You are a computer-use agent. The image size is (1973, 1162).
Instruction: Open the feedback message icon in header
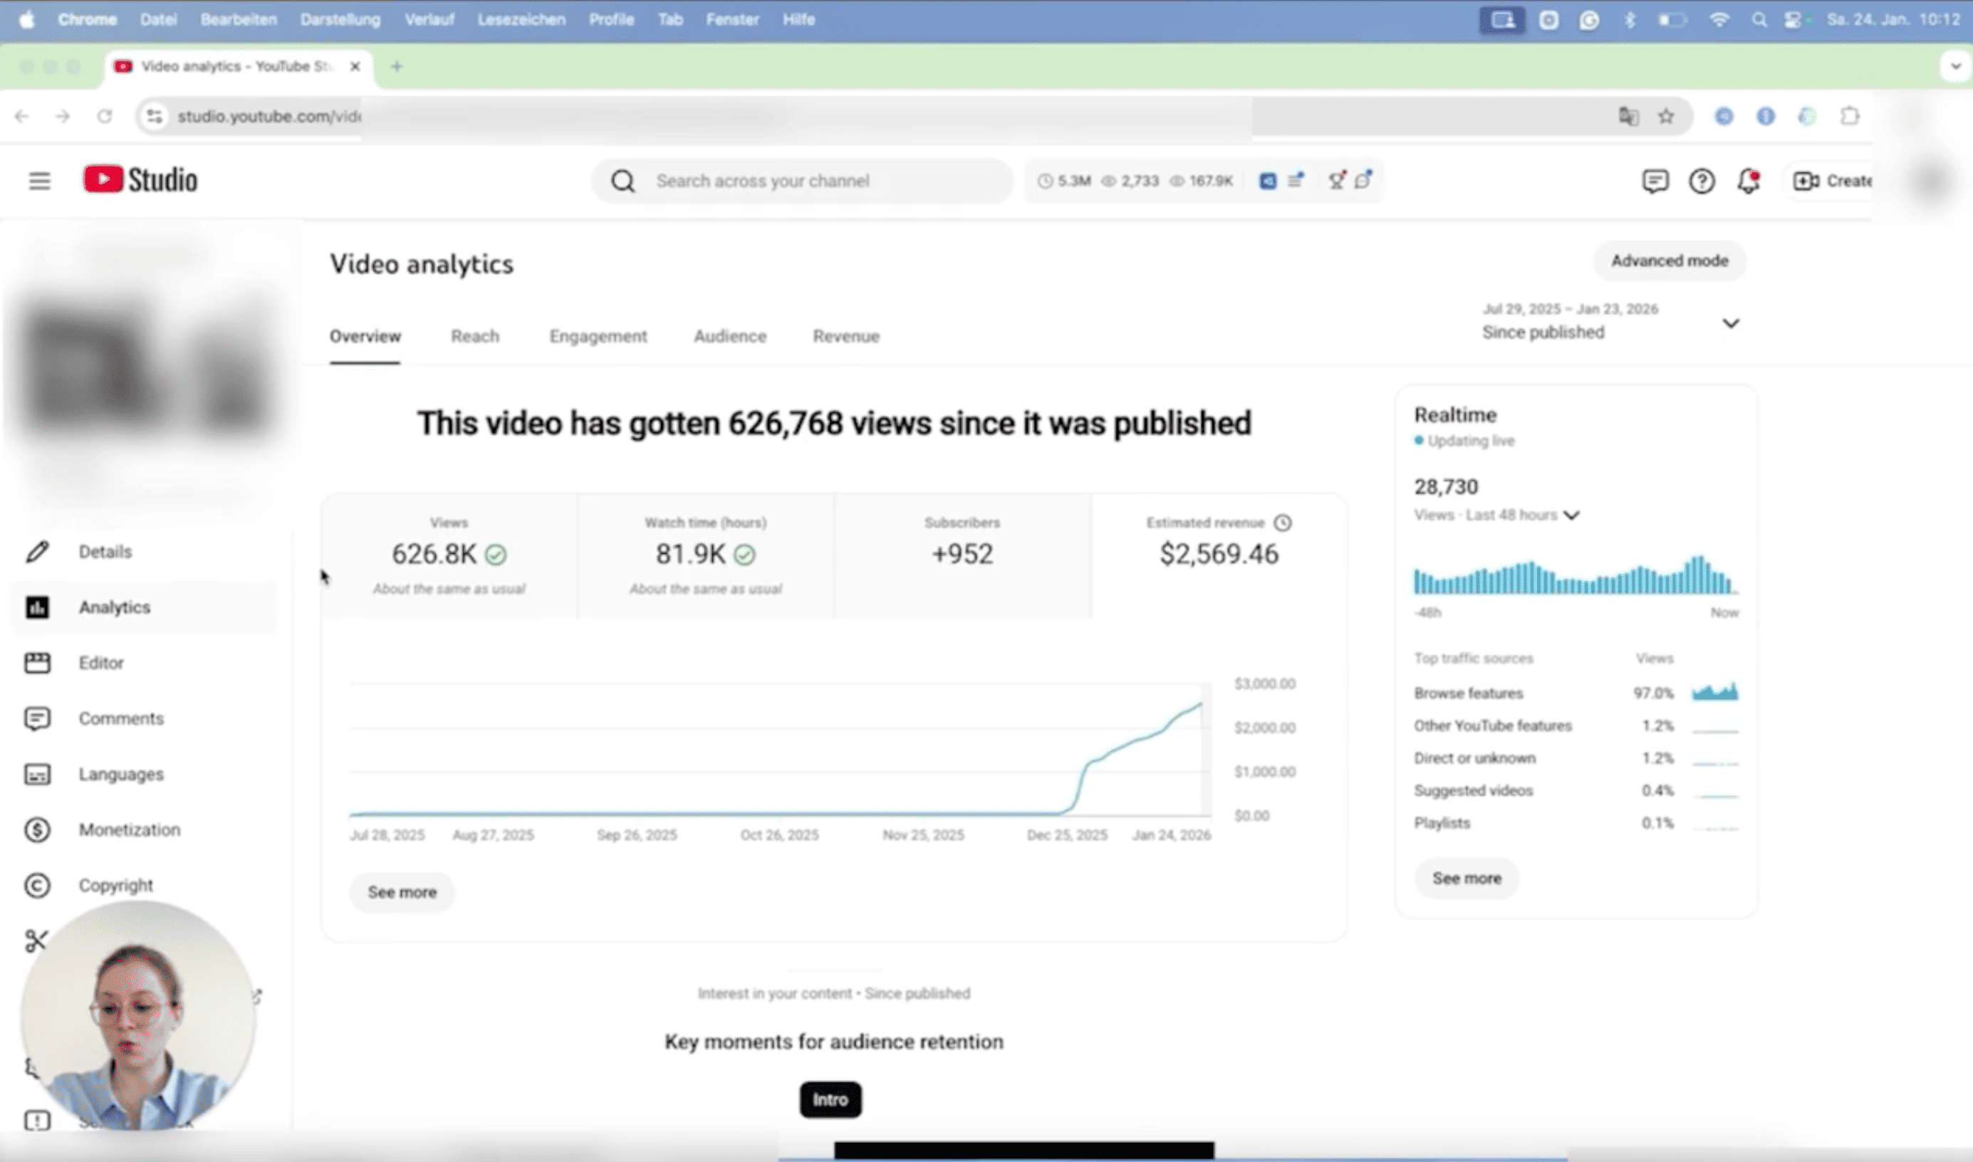pos(1654,181)
